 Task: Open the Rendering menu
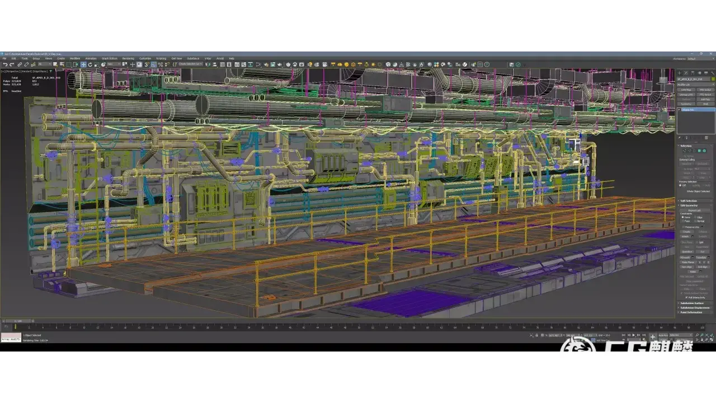[x=128, y=58]
